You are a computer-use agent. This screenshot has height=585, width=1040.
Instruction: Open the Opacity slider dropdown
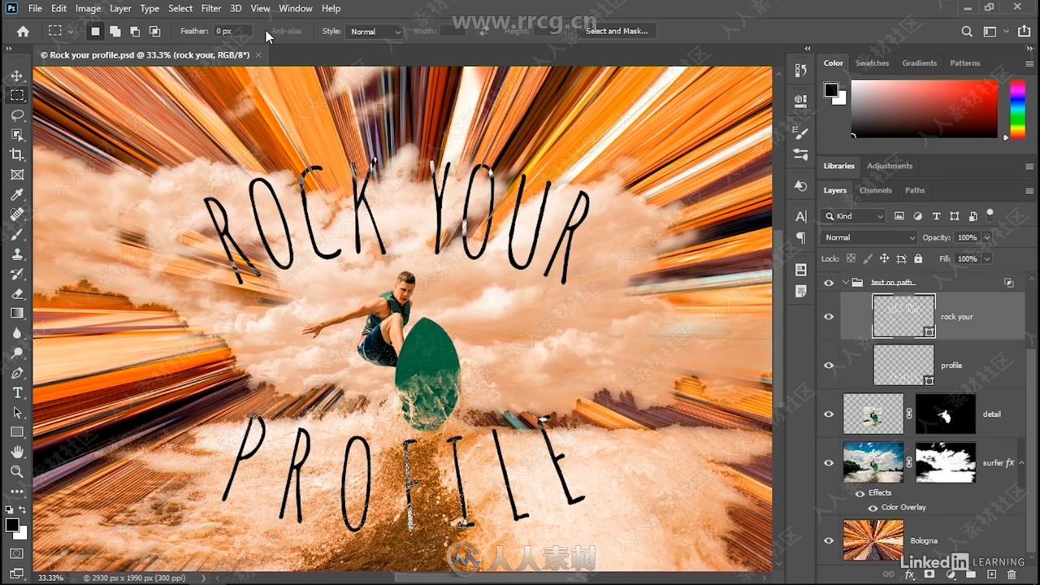click(986, 237)
